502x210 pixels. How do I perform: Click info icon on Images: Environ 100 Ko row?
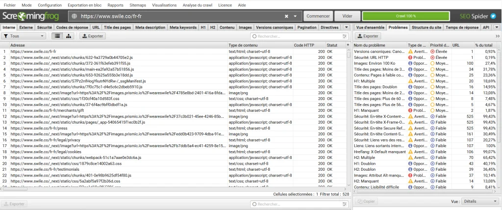410,63
